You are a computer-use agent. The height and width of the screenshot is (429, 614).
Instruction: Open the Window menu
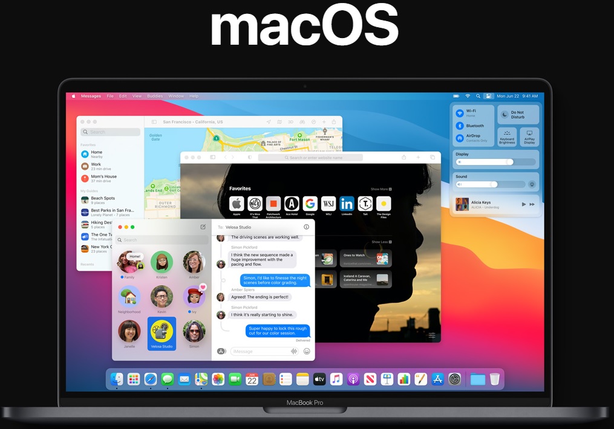tap(176, 96)
